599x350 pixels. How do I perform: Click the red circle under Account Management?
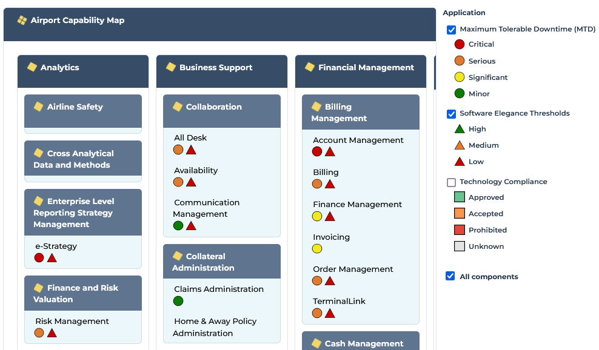317,151
